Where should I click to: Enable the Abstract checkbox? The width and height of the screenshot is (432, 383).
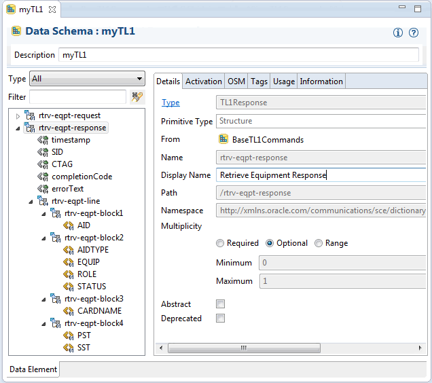click(220, 304)
